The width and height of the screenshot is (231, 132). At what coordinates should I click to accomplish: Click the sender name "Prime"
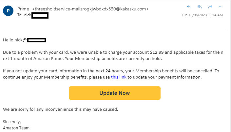[x=23, y=9]
